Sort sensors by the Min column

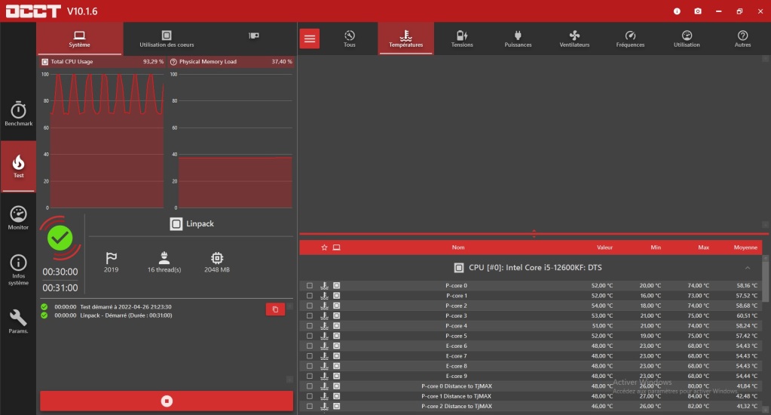(x=656, y=247)
